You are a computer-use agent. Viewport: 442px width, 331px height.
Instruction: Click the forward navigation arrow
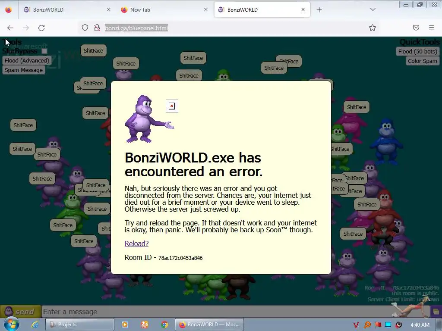(x=26, y=28)
